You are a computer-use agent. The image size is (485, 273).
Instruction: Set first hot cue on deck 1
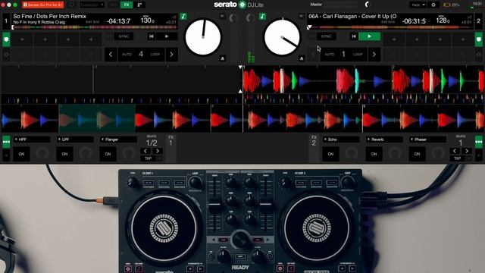pos(22,39)
